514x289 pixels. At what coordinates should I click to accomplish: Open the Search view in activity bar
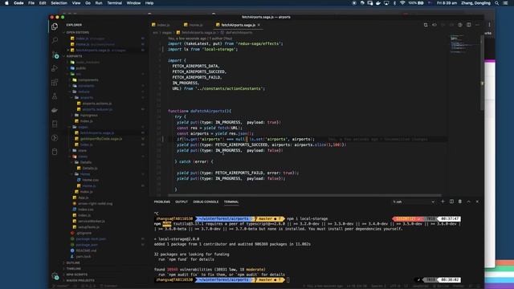[55, 40]
